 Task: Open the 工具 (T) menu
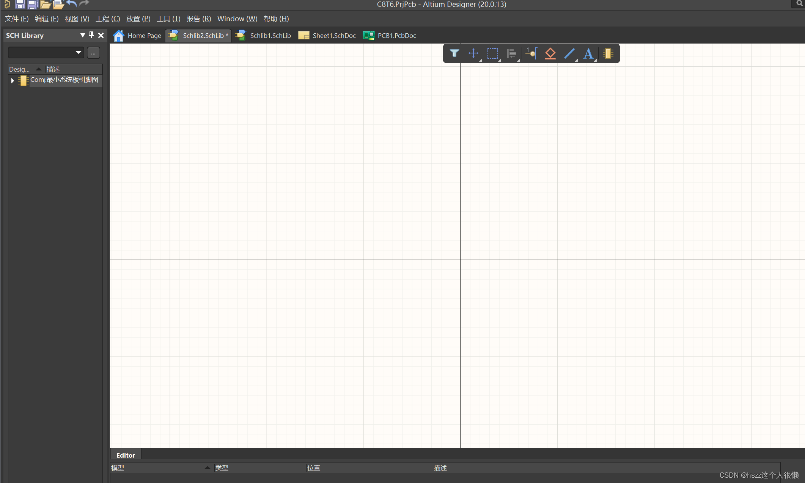click(168, 19)
